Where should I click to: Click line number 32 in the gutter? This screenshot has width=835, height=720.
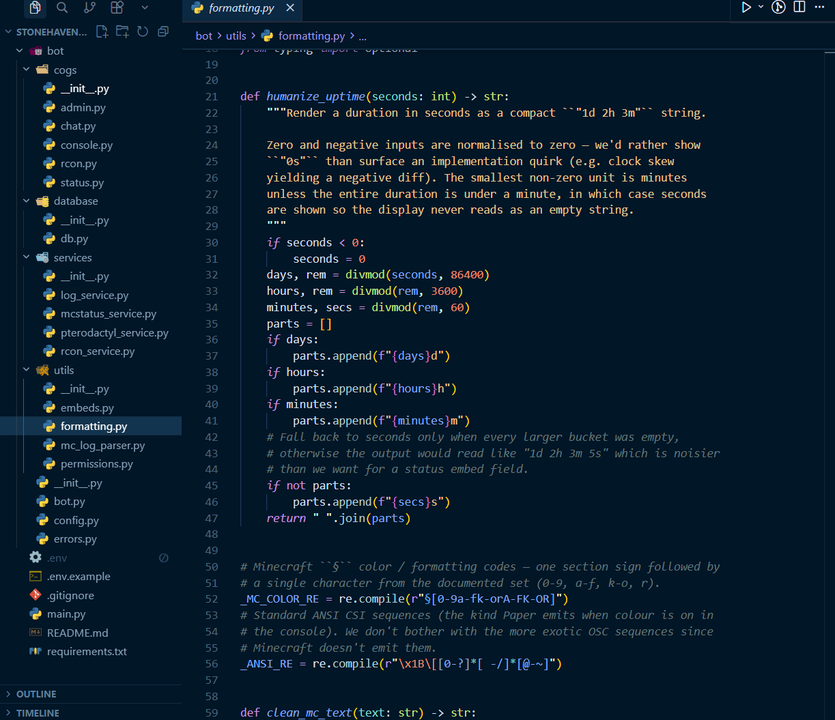click(x=212, y=275)
